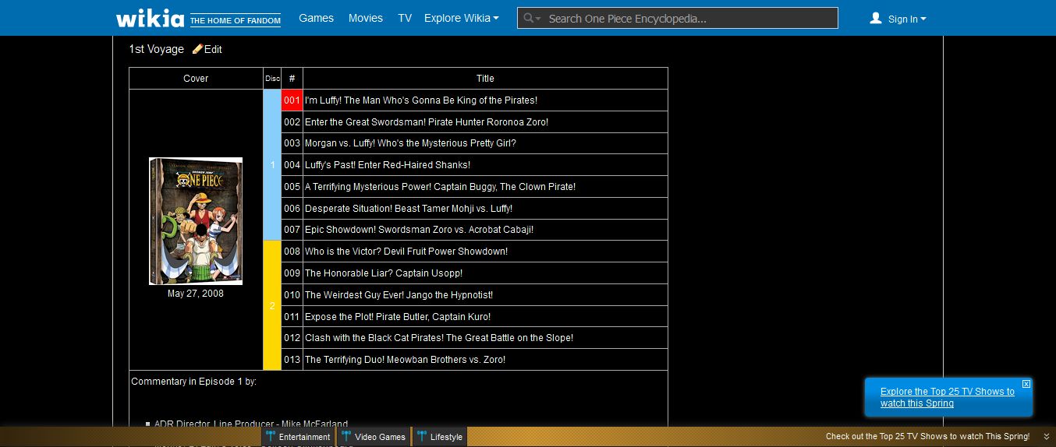Click the blue Disc 1 cell

pos(272,165)
